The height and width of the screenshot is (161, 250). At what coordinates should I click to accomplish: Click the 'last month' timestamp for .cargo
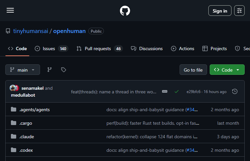(228, 123)
